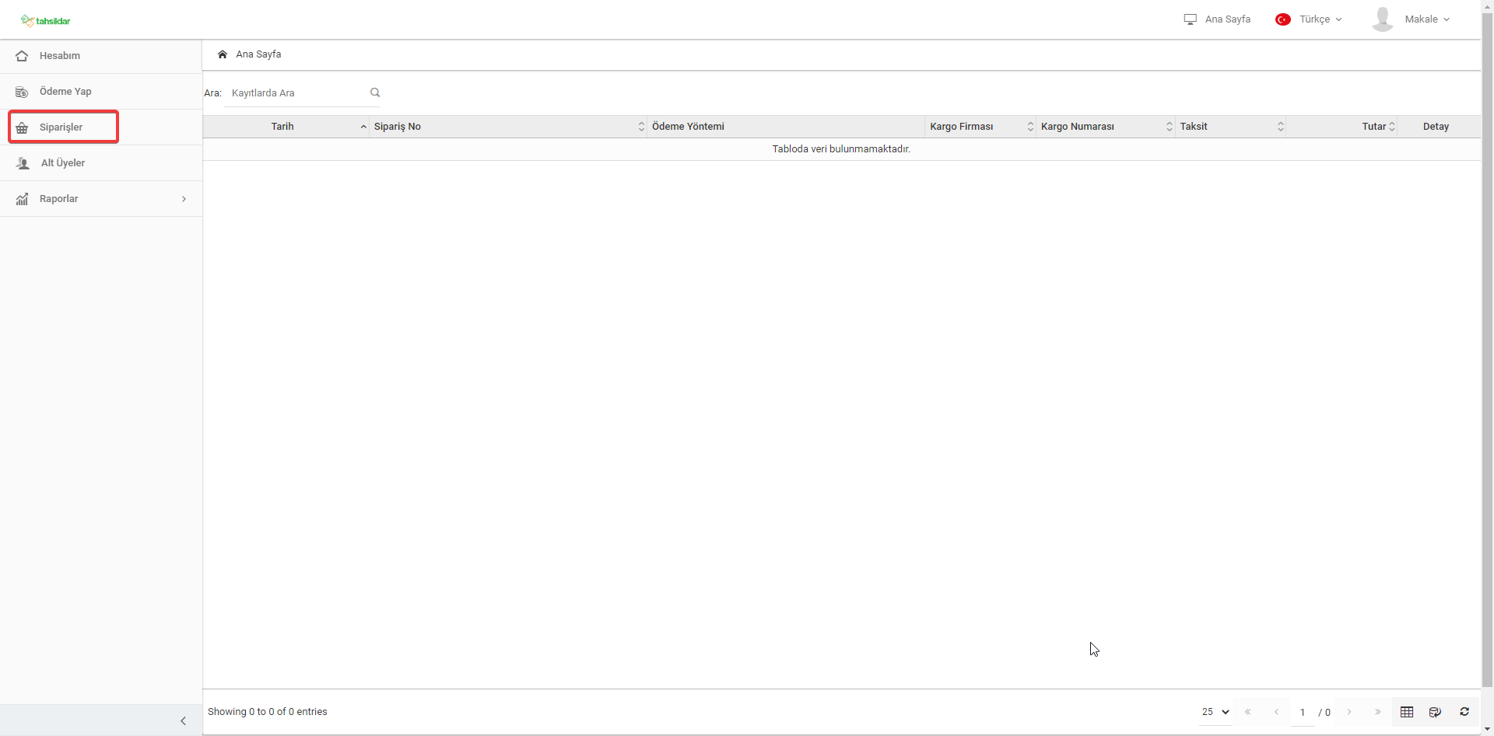Click the magnifier search icon
Image resolution: width=1494 pixels, height=736 pixels.
click(x=375, y=92)
